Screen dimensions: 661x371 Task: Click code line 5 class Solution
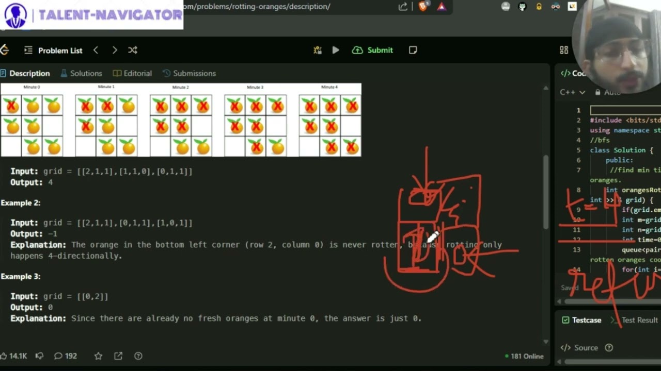click(622, 150)
